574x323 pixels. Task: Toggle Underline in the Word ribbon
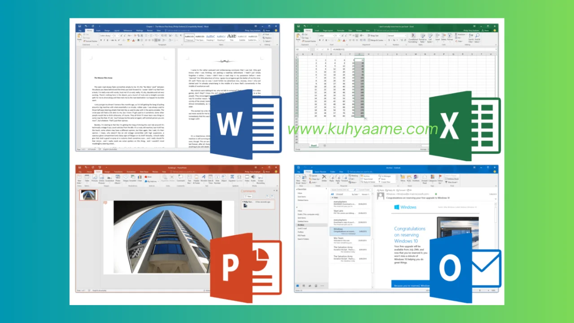point(107,40)
